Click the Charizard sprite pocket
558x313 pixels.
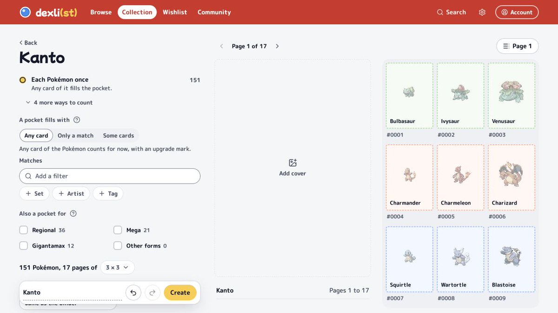click(x=511, y=177)
